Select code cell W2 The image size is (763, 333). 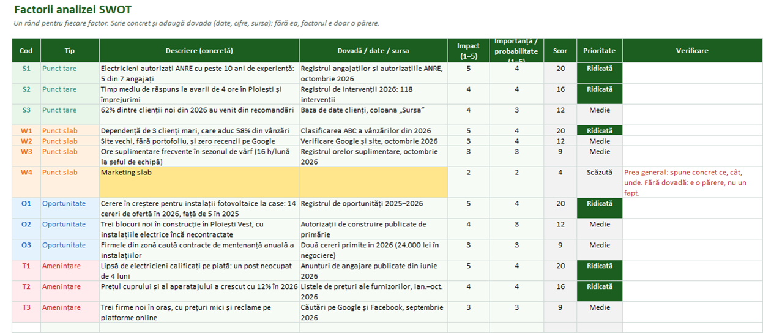coord(26,141)
